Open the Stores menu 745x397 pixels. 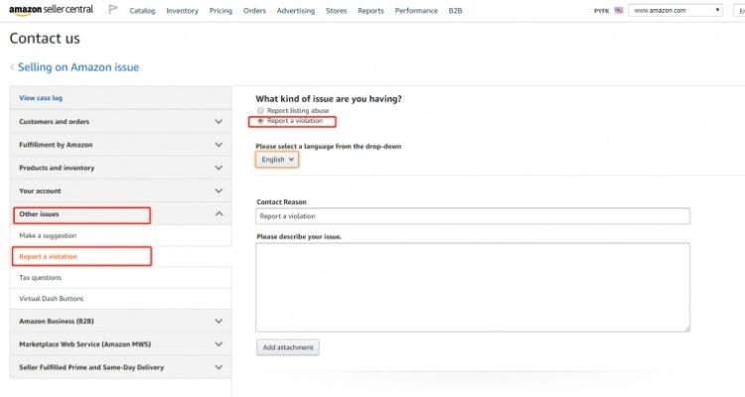pyautogui.click(x=336, y=11)
